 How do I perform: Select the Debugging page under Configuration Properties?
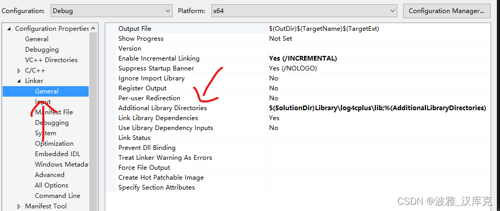tap(42, 50)
